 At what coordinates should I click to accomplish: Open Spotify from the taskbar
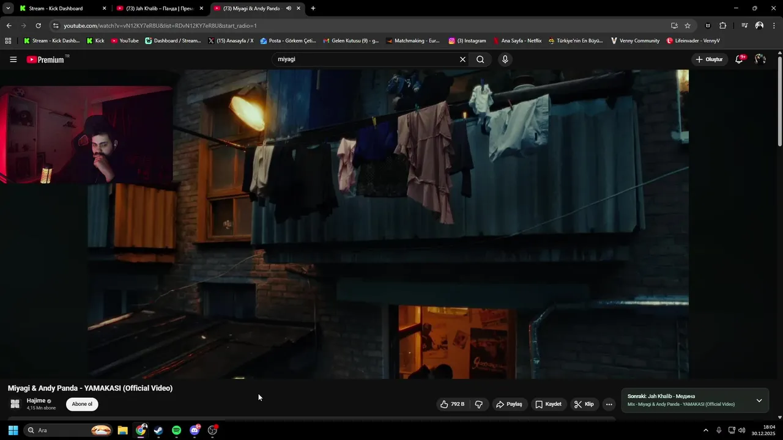point(176,430)
